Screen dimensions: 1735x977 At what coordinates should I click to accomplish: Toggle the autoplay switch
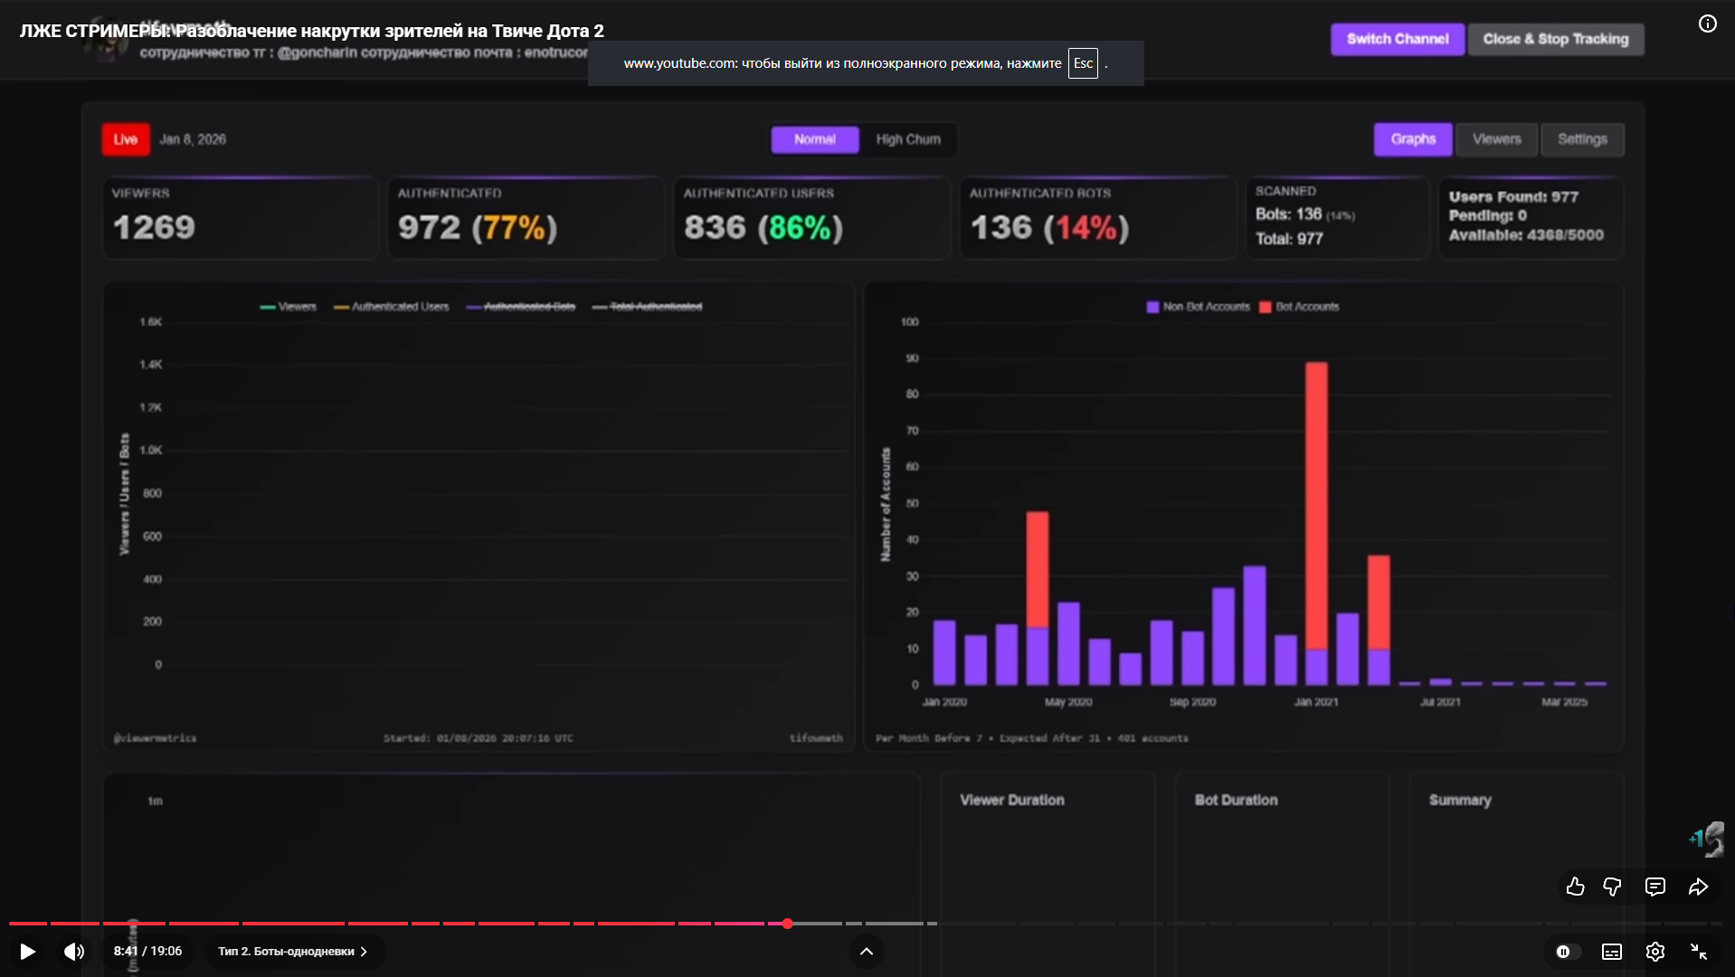1568,952
